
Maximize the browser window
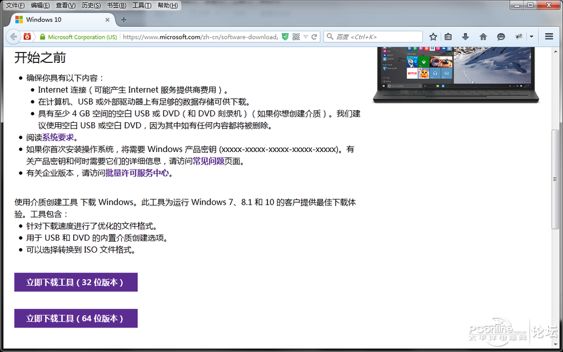(530, 5)
